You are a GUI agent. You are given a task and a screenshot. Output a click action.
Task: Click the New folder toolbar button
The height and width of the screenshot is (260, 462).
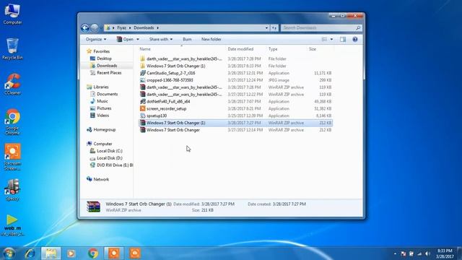(x=212, y=39)
